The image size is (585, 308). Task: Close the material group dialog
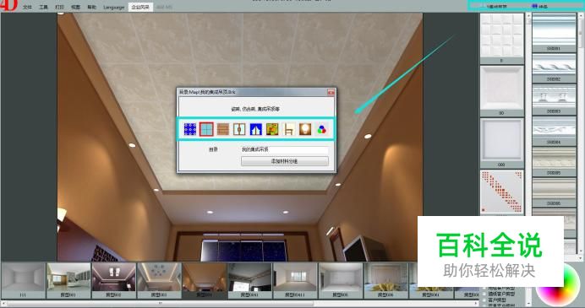pyautogui.click(x=331, y=92)
